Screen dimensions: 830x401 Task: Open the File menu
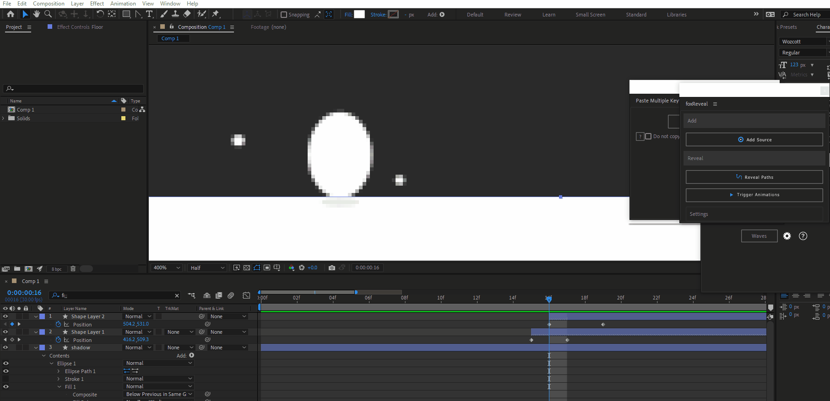click(7, 4)
